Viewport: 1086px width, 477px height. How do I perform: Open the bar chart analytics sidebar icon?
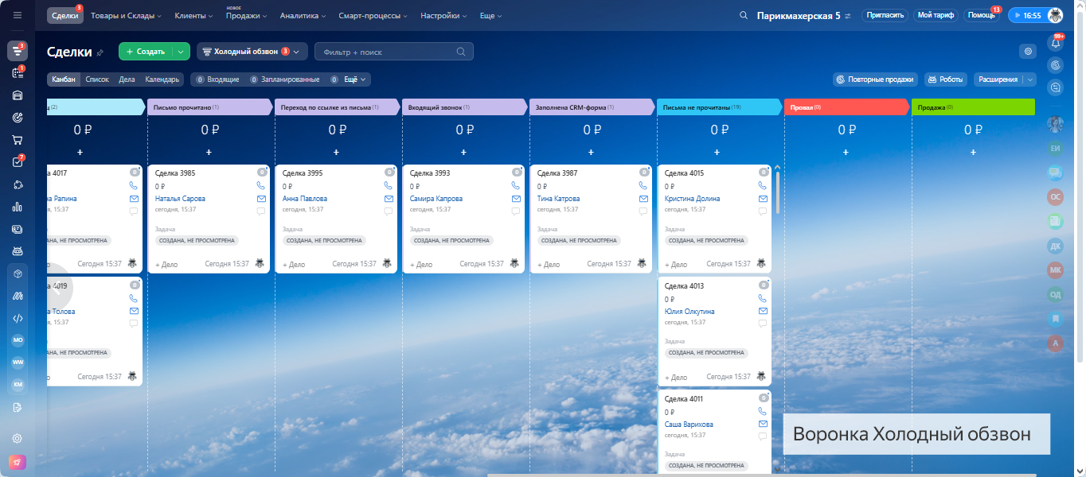(18, 207)
